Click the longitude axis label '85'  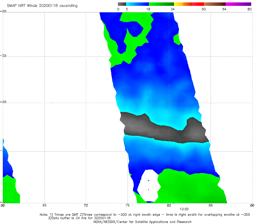(x=211, y=205)
